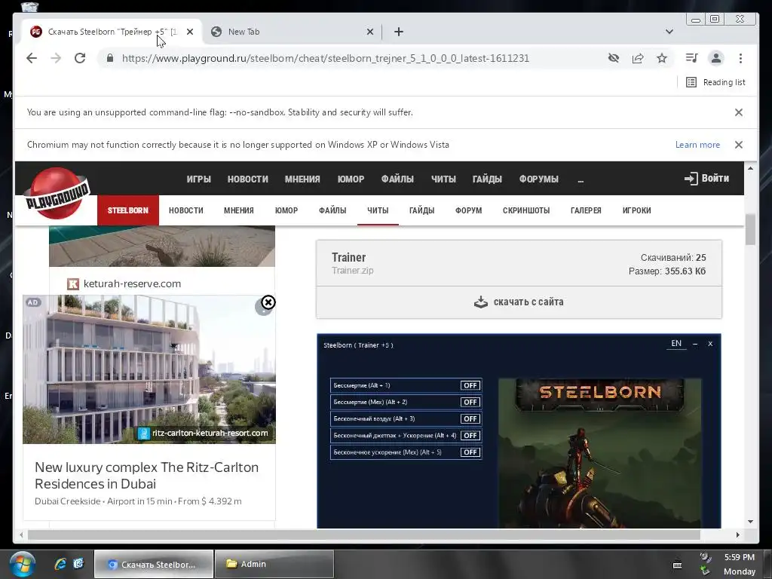772x579 pixels.
Task: Expand the tab search chevron
Action: (669, 32)
